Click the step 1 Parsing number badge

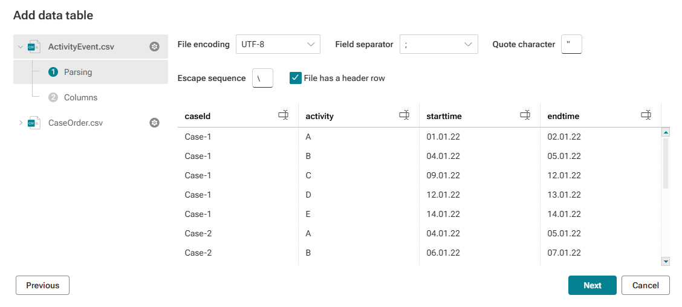(53, 72)
